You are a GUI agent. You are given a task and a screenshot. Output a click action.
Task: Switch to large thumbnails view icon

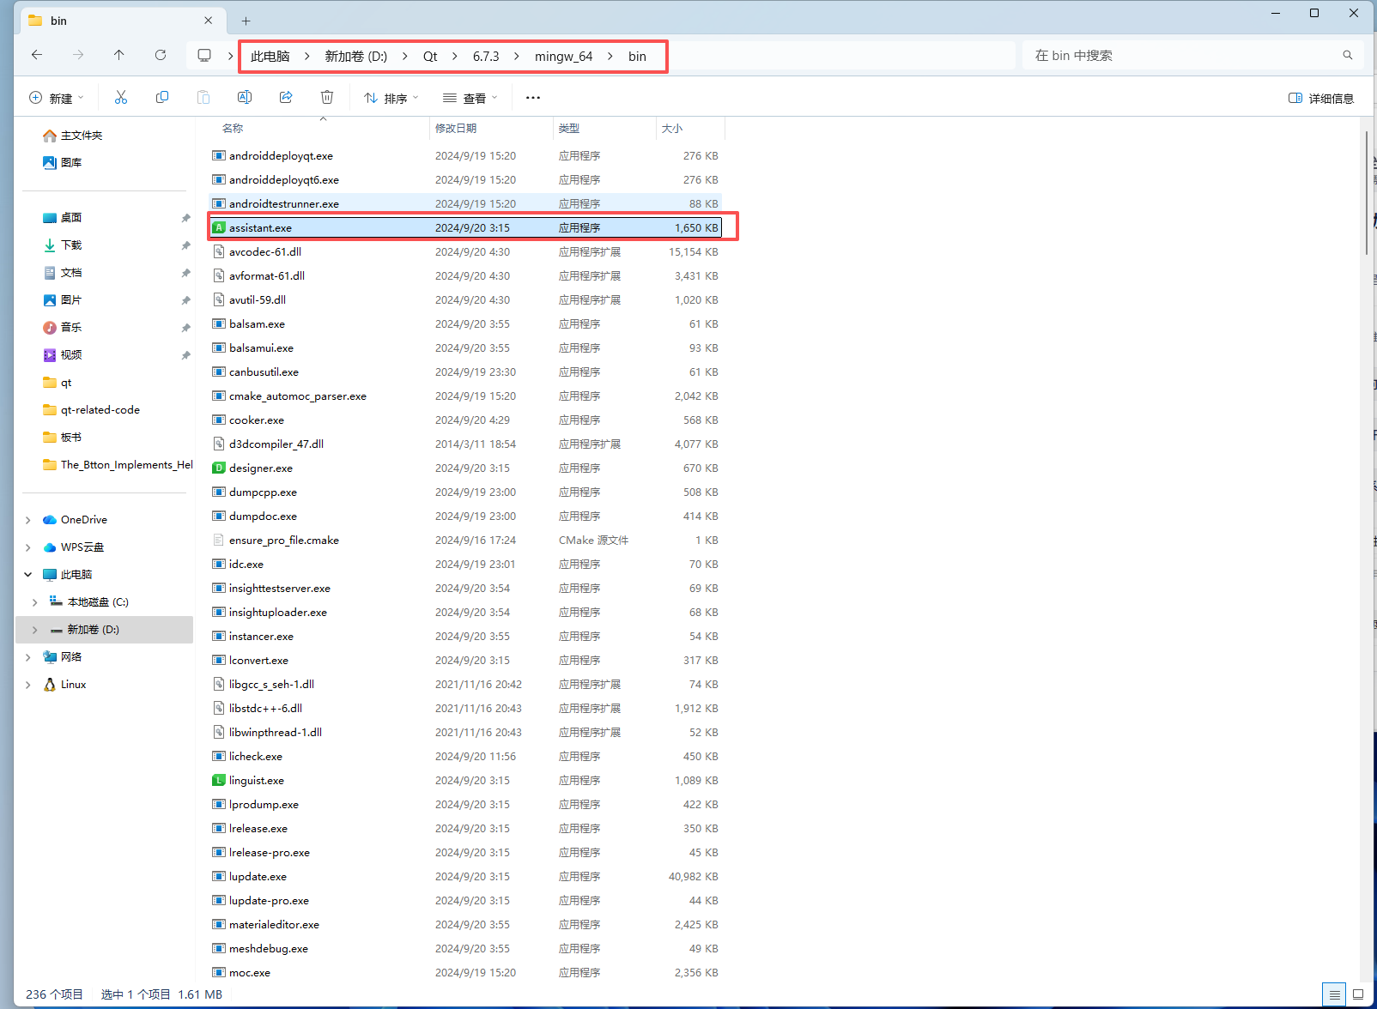point(1358,994)
